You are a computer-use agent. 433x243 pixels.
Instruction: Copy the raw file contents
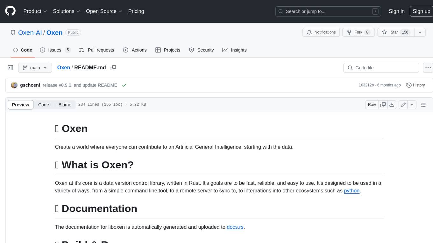tap(383, 105)
